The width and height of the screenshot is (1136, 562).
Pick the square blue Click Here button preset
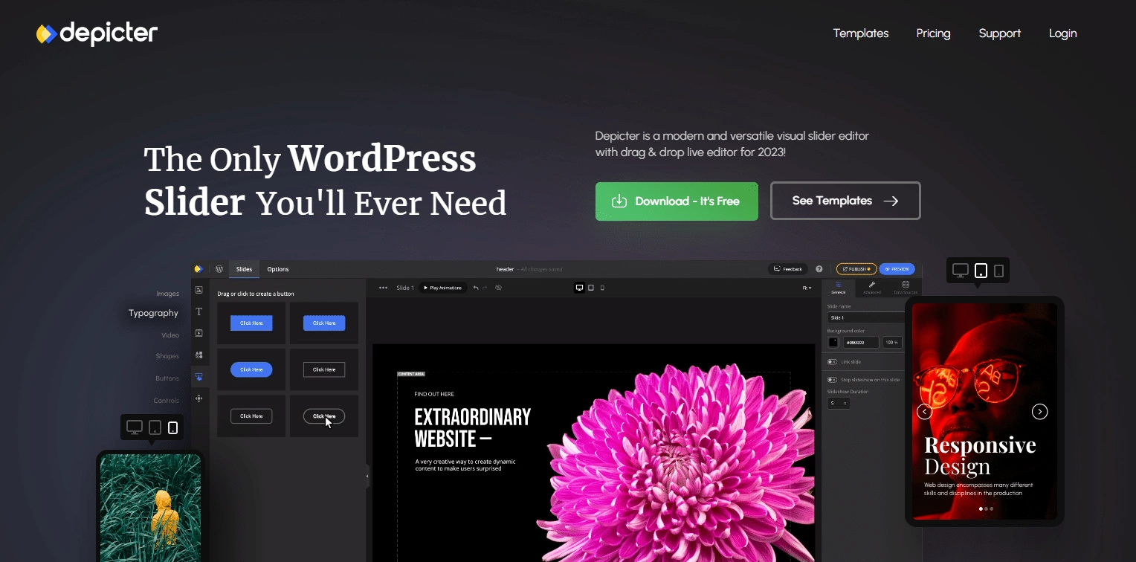(251, 323)
